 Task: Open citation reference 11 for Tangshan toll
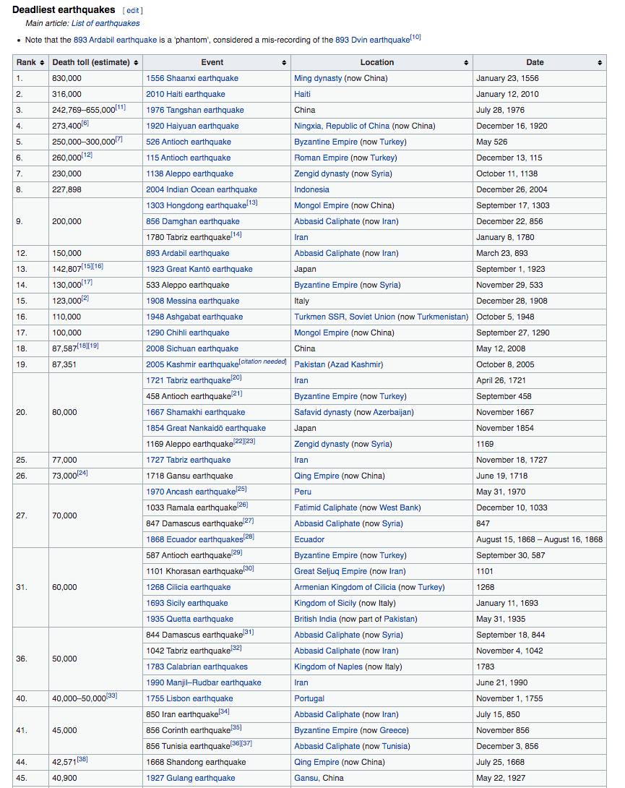coord(120,108)
